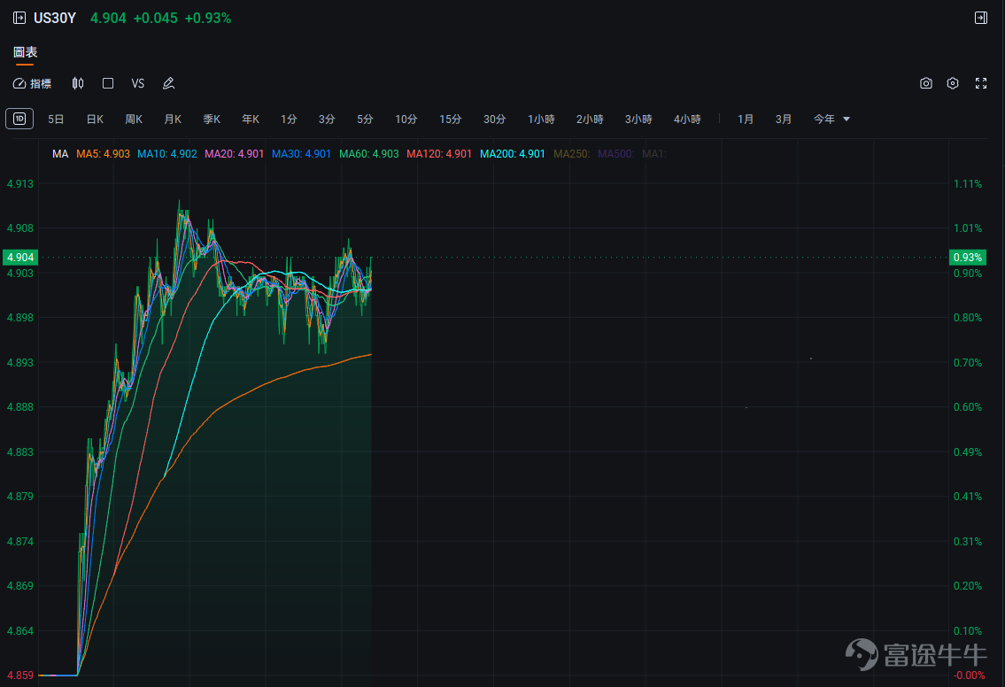Open the MA indicator label options

coord(60,154)
